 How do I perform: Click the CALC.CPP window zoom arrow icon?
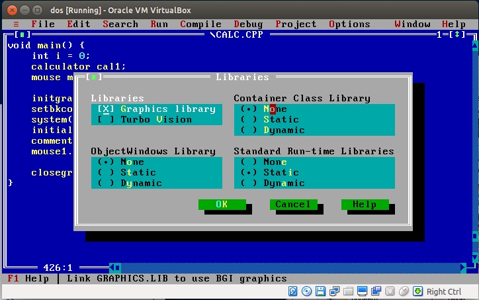(x=457, y=34)
